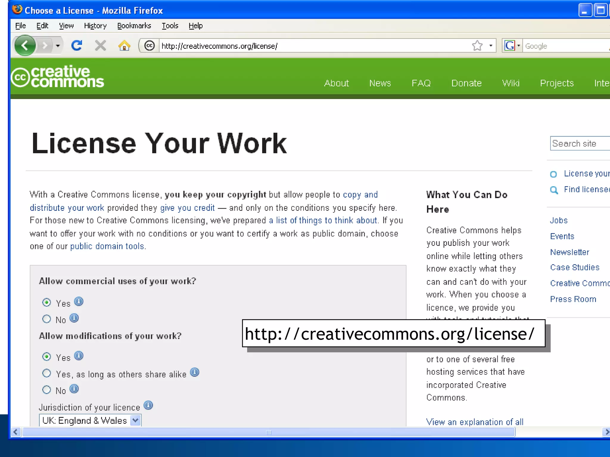Click the Stop loading icon
610x457 pixels.
coord(100,46)
